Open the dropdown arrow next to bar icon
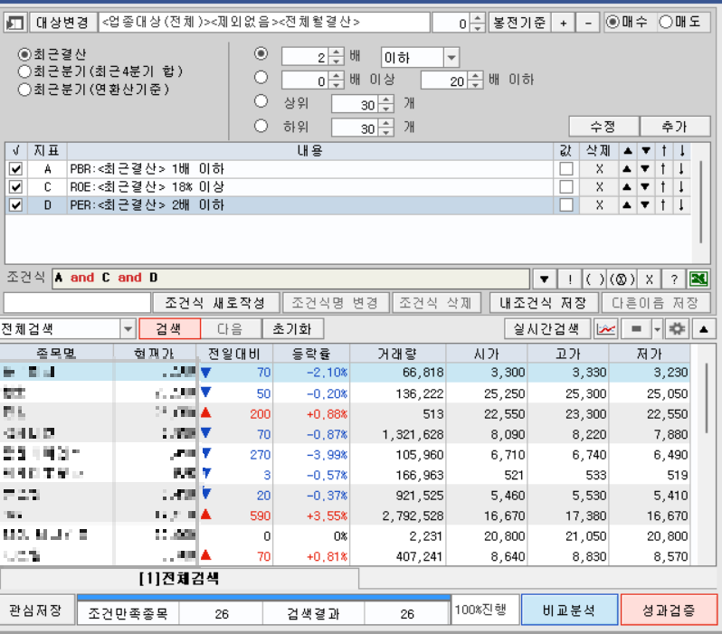The height and width of the screenshot is (634, 722). tap(657, 328)
